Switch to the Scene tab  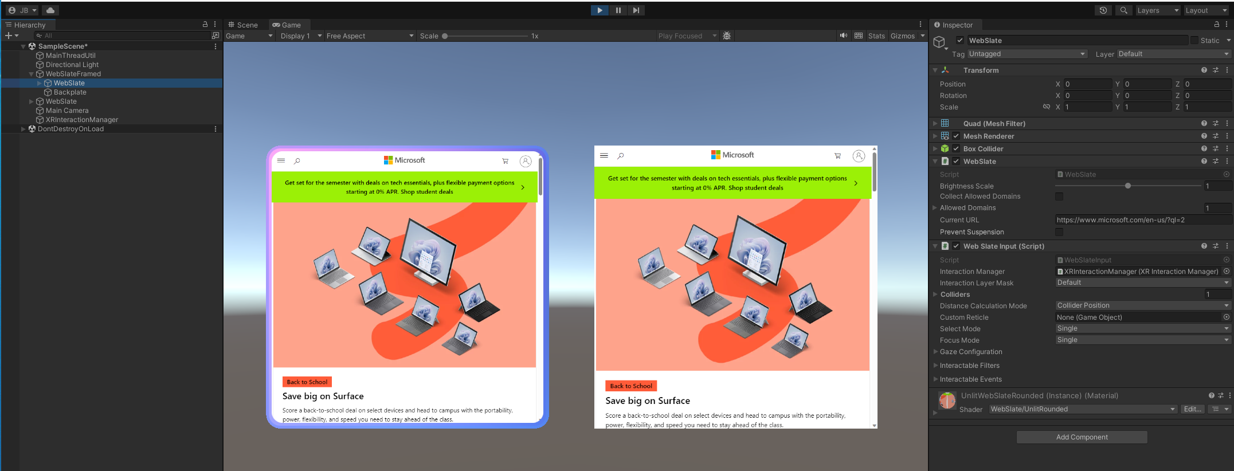pyautogui.click(x=242, y=25)
